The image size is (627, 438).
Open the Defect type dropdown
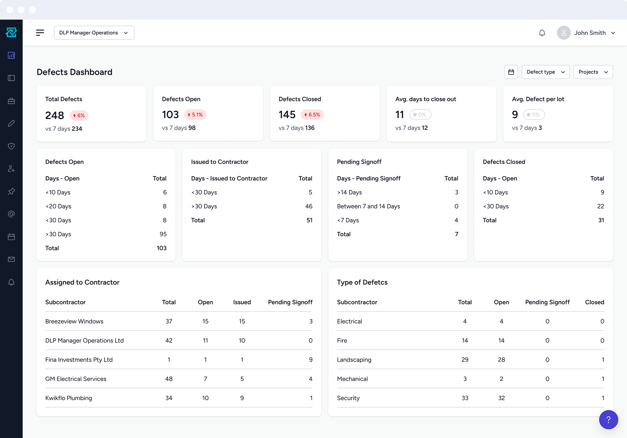545,72
